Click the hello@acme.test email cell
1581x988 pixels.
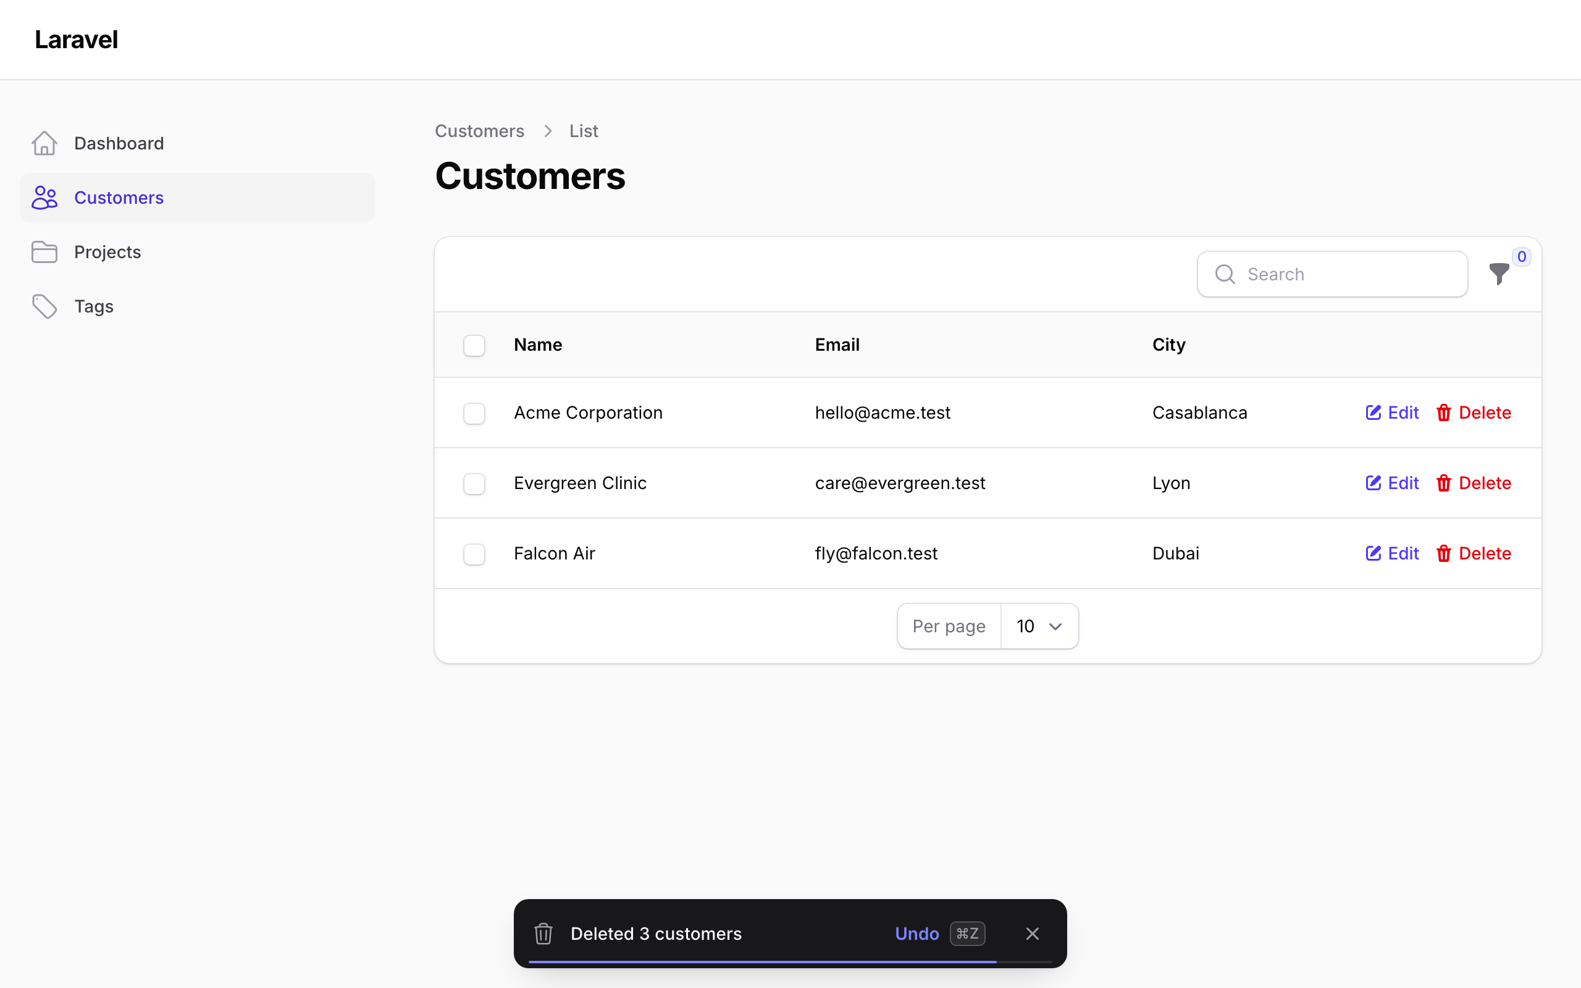[x=883, y=412]
